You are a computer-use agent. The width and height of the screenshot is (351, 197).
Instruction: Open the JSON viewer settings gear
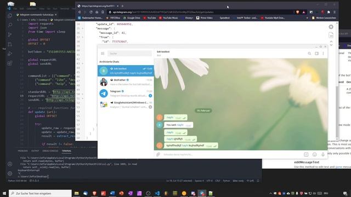331,27
